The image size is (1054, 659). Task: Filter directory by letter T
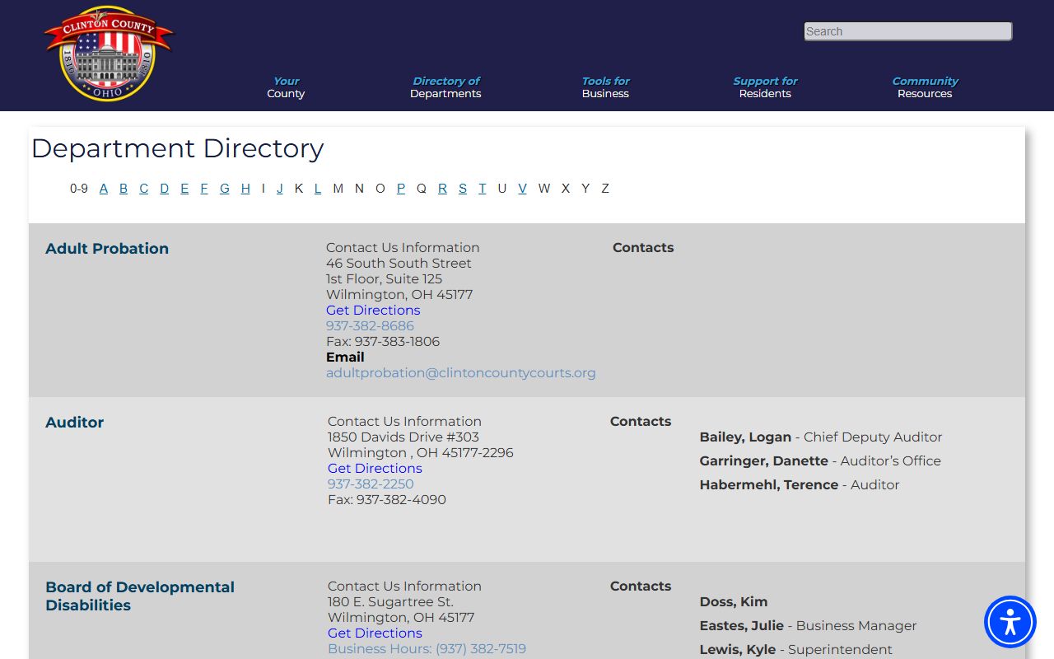click(x=483, y=189)
